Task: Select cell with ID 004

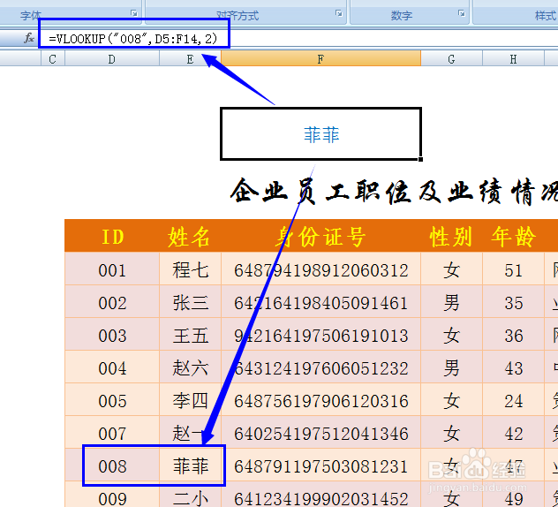Action: tap(112, 367)
